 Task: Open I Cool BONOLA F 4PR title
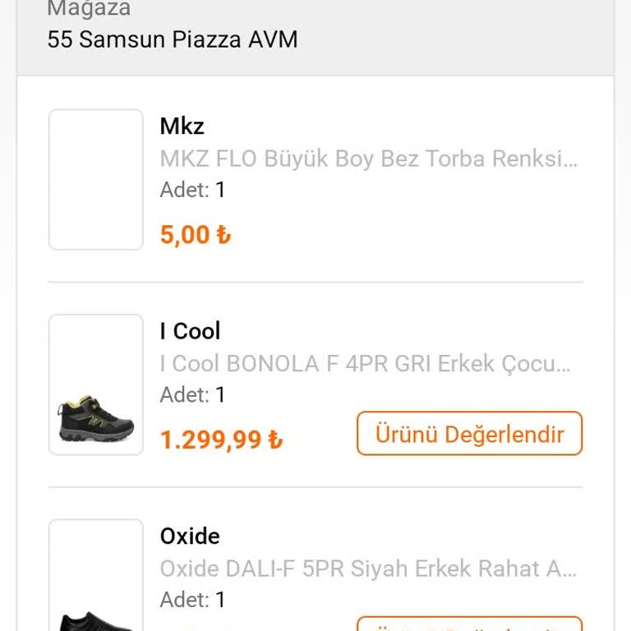[365, 363]
